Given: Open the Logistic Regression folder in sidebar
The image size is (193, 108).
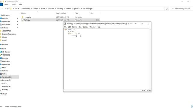Looking at the screenshot, I should [9, 34].
